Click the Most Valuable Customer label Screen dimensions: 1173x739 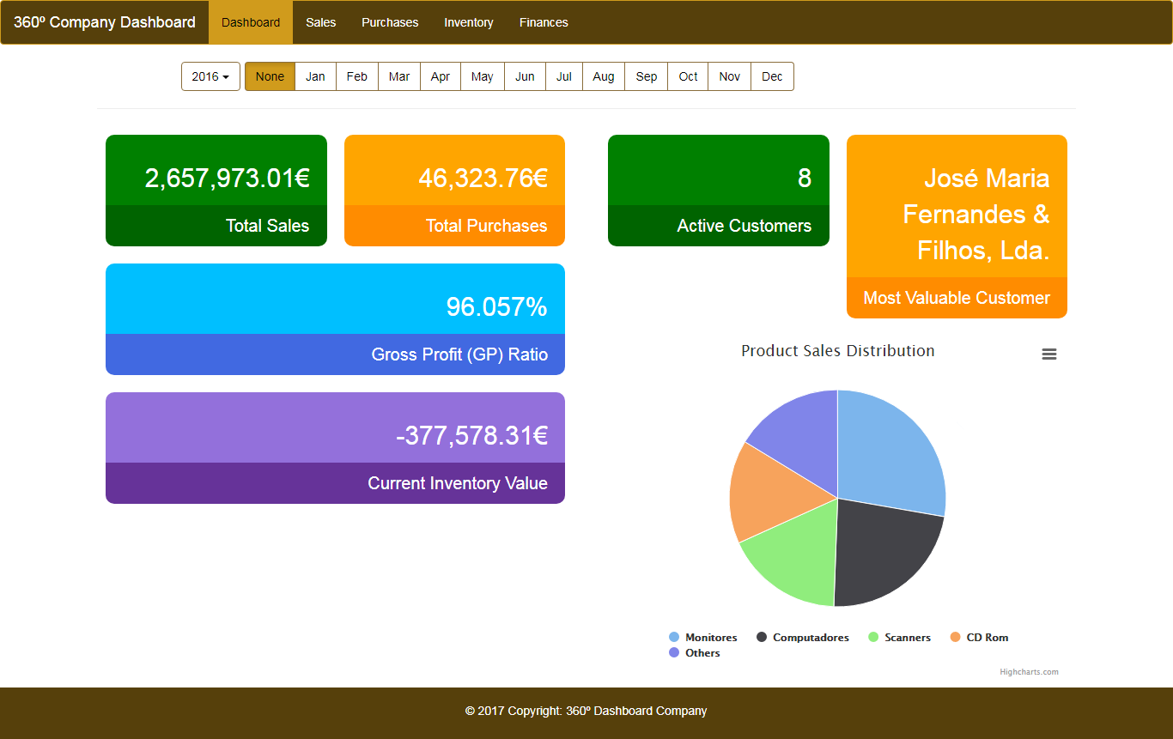click(x=957, y=298)
